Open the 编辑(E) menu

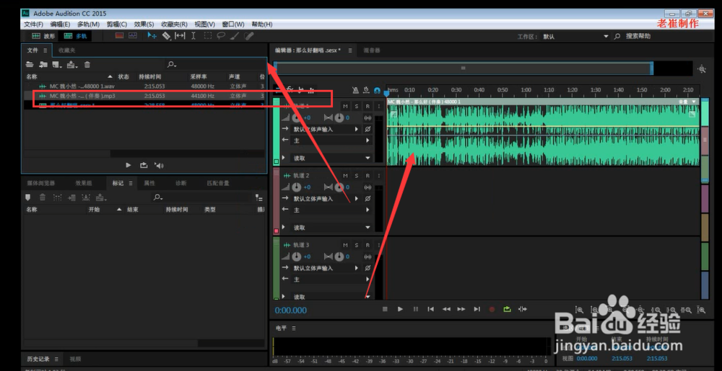click(x=61, y=24)
